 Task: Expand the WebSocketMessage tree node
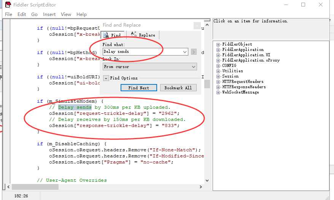pos(218,92)
